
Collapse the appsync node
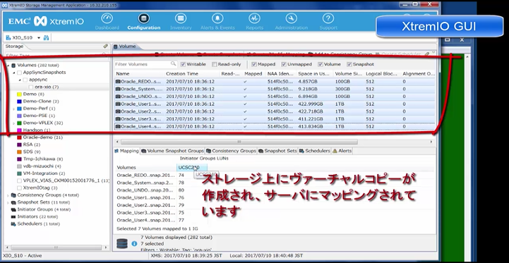pos(20,80)
